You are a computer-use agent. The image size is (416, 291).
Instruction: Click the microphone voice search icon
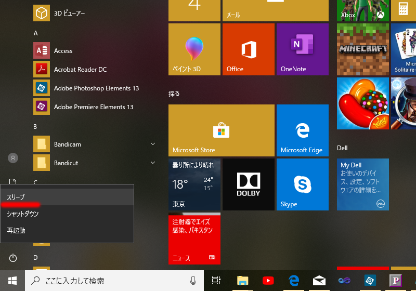click(x=193, y=281)
